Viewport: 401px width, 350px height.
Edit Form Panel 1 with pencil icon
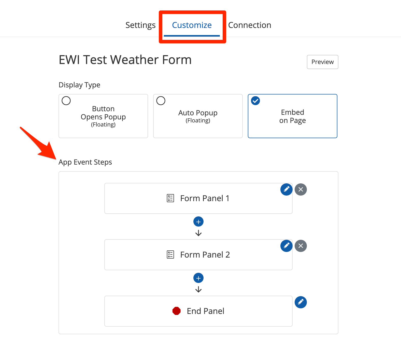coord(286,189)
